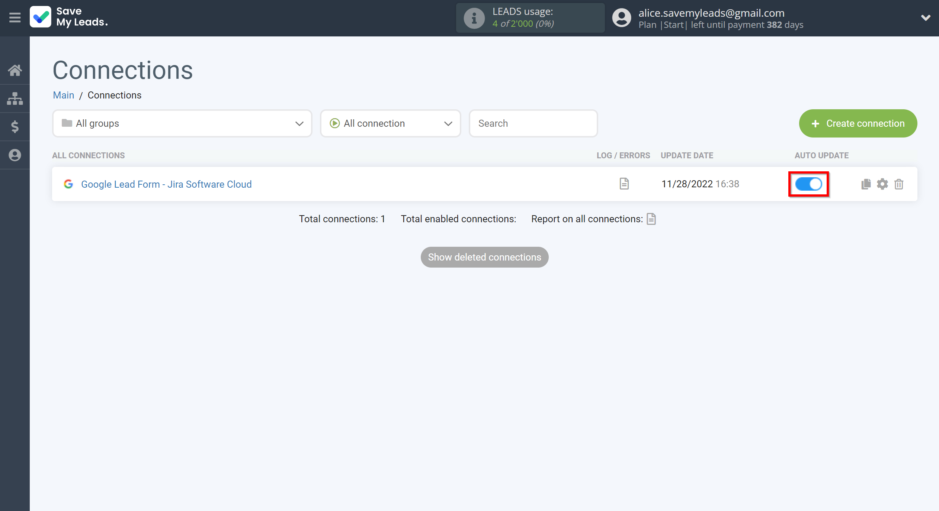Viewport: 939px width, 511px height.
Task: Click the duplicate/copy icon for connection
Action: pos(866,184)
